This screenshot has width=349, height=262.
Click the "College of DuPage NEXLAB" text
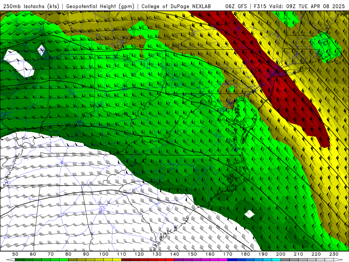coord(176,6)
